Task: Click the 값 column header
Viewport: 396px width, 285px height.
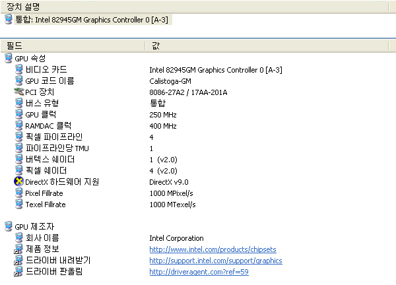Action: pos(267,46)
